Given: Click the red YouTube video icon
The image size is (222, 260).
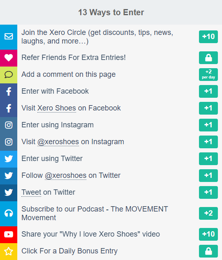Looking at the screenshot, I should click(9, 234).
